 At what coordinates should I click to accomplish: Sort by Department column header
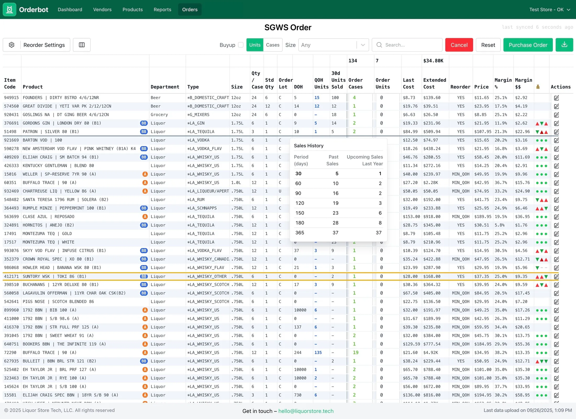(x=165, y=87)
